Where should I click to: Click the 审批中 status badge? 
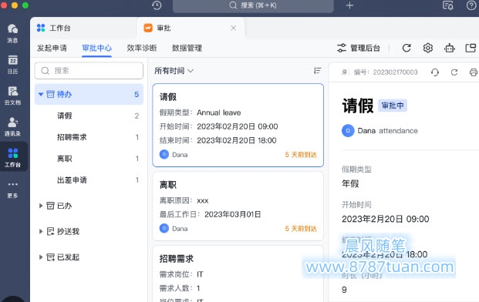(x=393, y=106)
